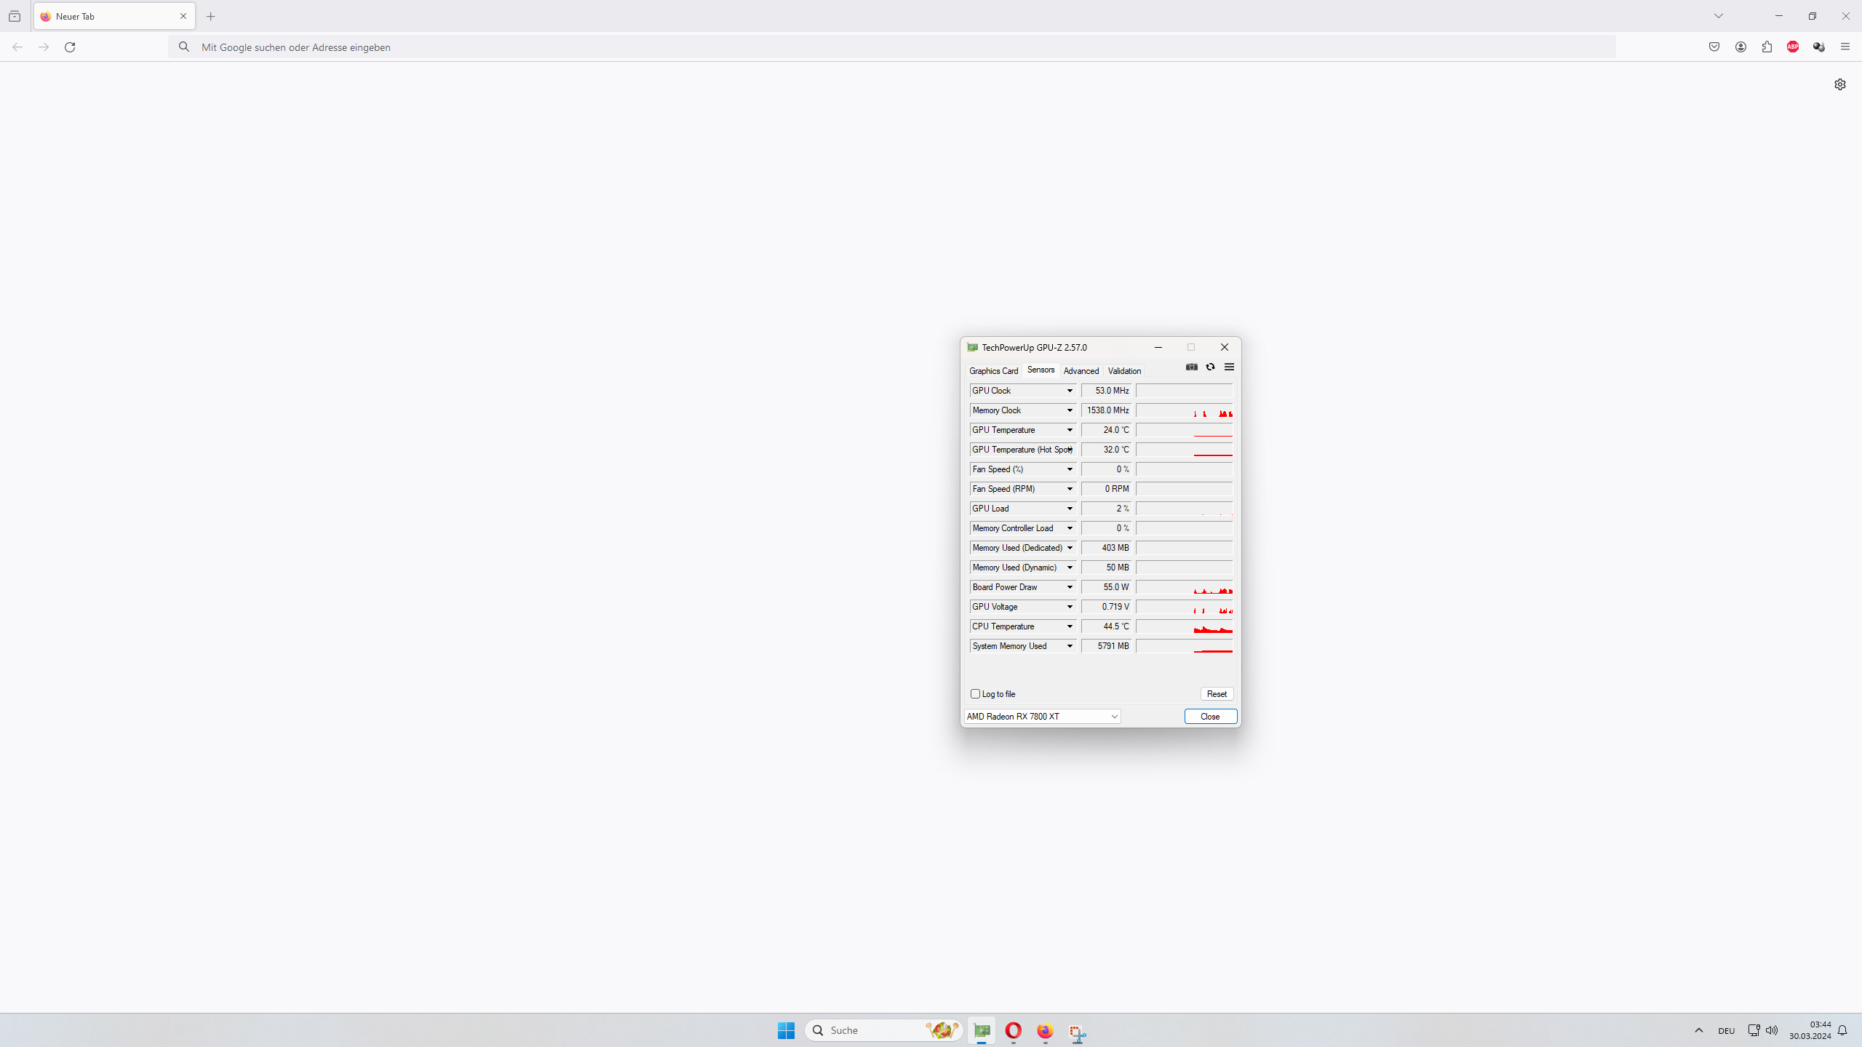Expand the Board Power Draw dropdown
The height and width of the screenshot is (1047, 1862).
tap(1070, 587)
